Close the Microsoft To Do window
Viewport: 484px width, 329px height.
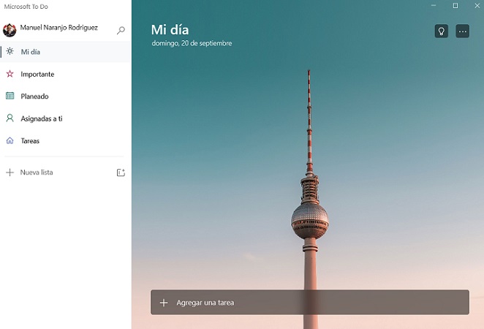tap(477, 6)
